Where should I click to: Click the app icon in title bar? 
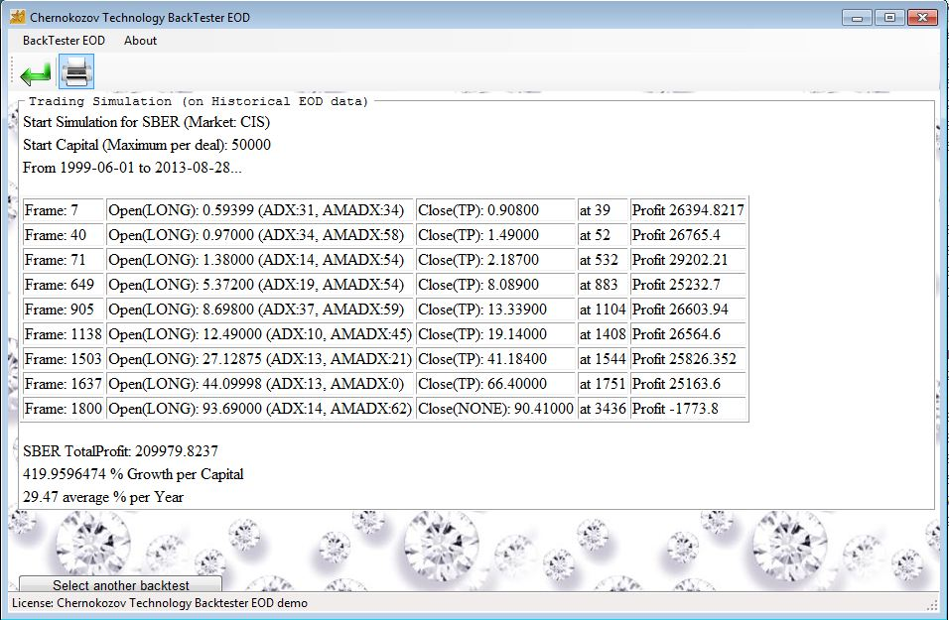tap(18, 17)
